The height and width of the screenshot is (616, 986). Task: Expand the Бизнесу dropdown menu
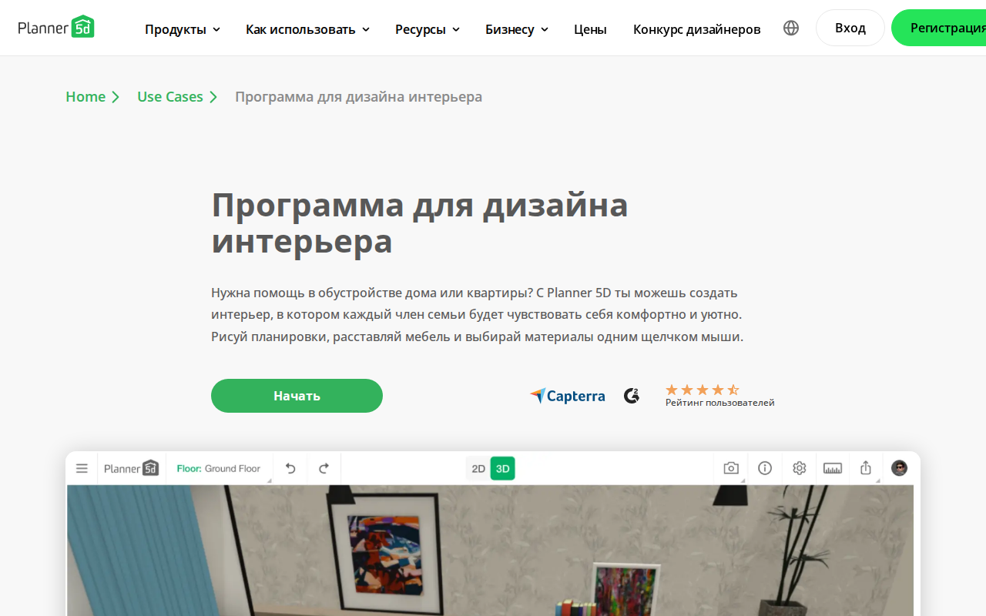(517, 29)
